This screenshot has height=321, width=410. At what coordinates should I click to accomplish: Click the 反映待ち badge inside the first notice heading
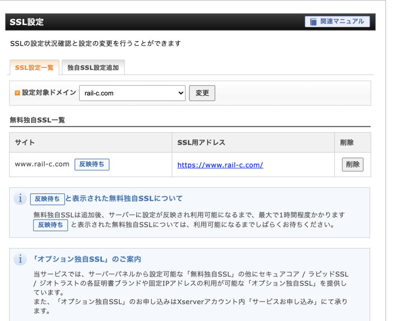(x=47, y=199)
